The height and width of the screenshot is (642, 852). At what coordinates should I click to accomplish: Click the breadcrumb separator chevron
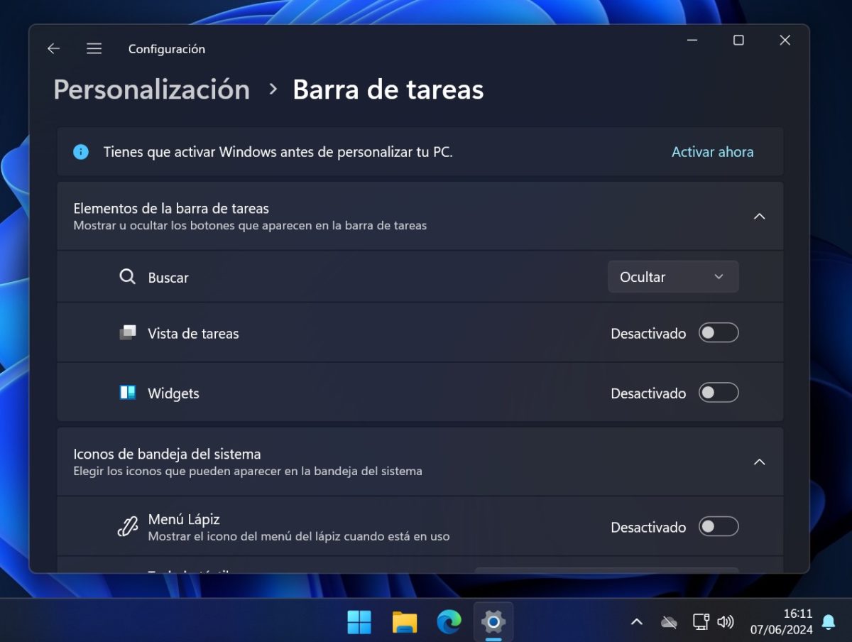click(x=273, y=89)
